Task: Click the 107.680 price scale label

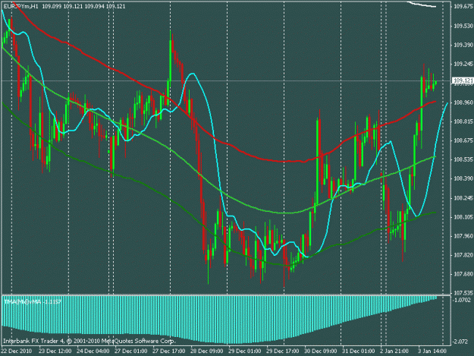Action: 463,274
